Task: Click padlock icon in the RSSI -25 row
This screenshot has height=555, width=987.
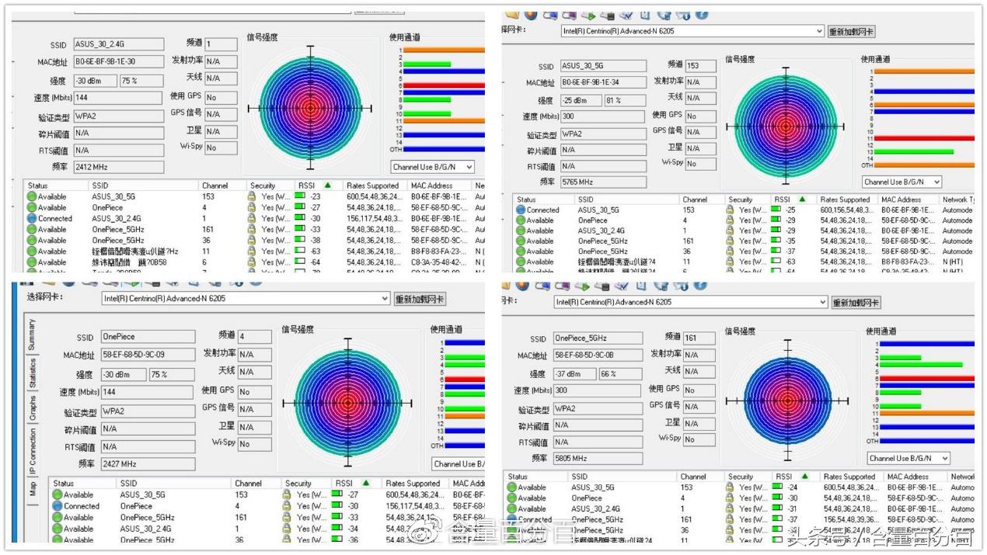Action: pos(729,210)
